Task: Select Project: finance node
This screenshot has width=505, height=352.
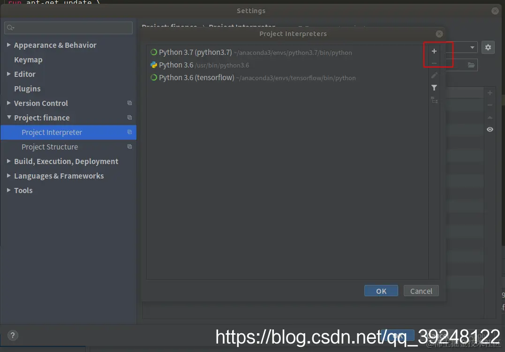Action: click(x=42, y=118)
